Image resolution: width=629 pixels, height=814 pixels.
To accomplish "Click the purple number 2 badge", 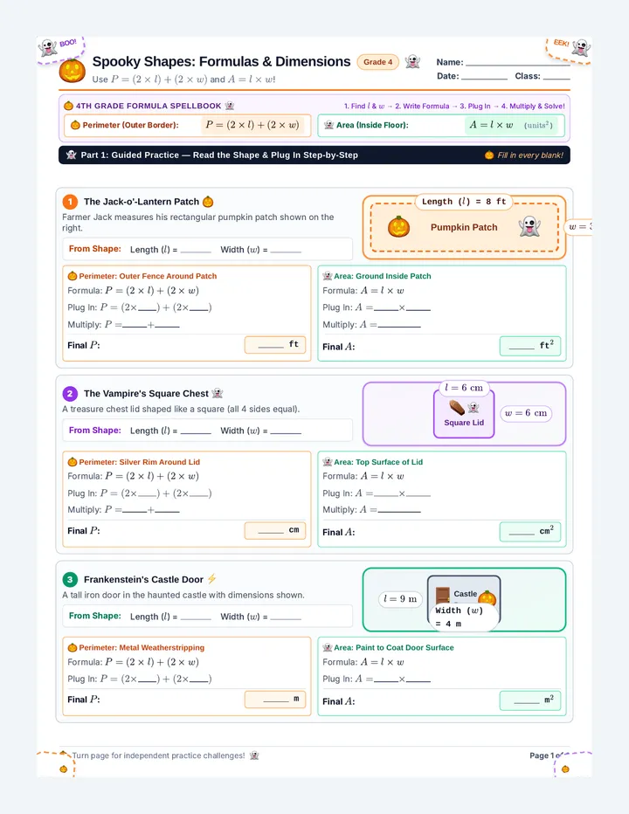I will [x=70, y=394].
